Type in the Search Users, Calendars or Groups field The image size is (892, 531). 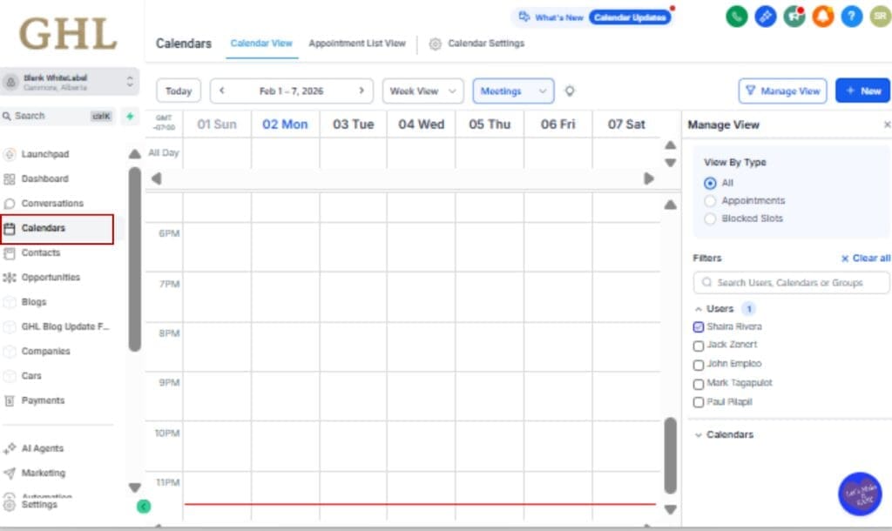coord(790,282)
